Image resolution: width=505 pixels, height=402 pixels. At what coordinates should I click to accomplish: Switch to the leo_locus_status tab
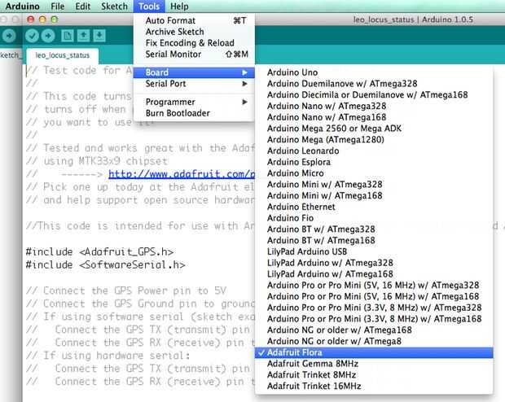(63, 55)
